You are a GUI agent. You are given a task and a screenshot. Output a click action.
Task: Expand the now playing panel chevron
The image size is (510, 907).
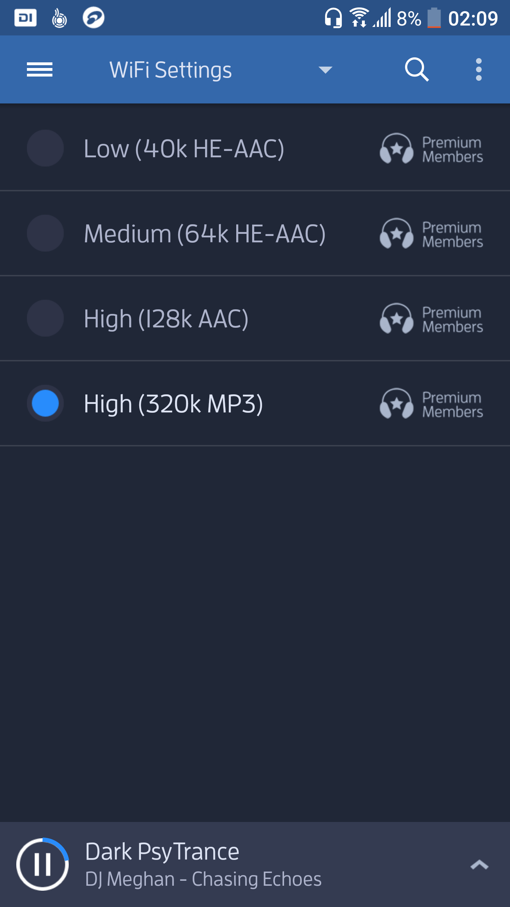coord(480,864)
